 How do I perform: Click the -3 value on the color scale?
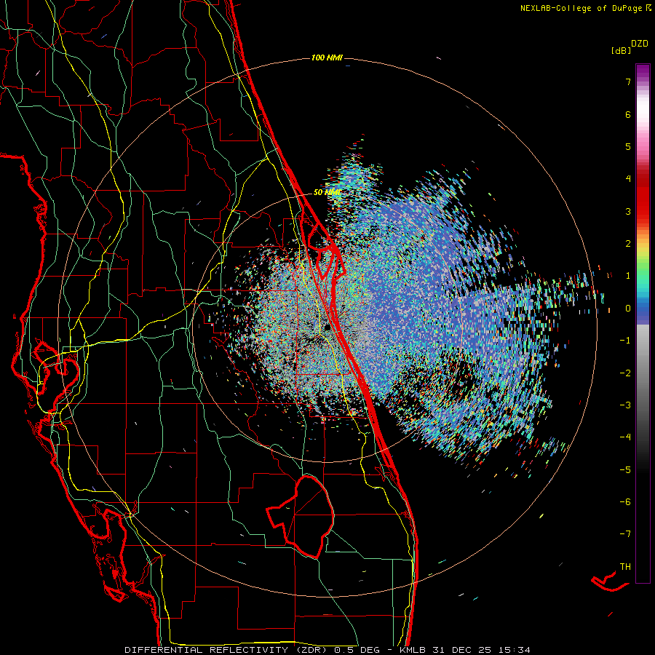pos(625,405)
